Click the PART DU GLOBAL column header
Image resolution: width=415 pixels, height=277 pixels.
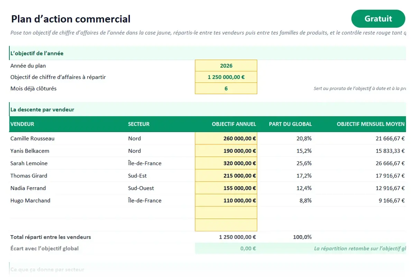coord(290,124)
